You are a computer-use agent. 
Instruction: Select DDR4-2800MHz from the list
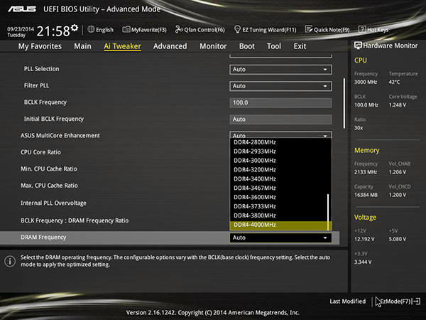click(255, 142)
